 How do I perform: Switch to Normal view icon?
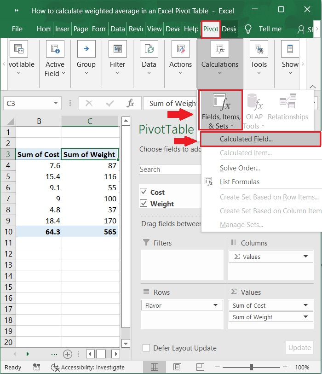(x=155, y=367)
